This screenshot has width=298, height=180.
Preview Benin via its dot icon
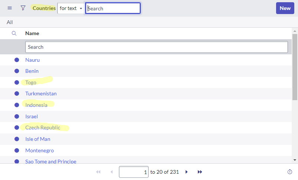(17, 71)
